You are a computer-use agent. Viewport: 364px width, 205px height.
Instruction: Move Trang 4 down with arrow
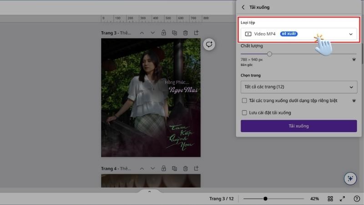tap(152, 168)
